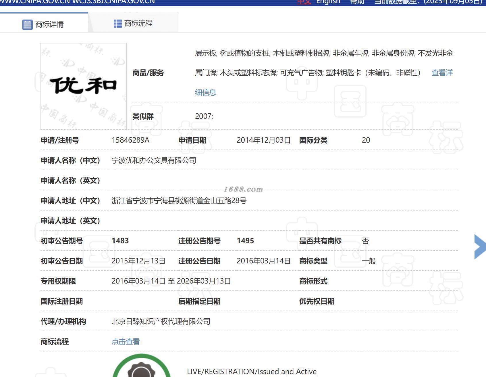Click the 申请/注册号 label

(60, 140)
